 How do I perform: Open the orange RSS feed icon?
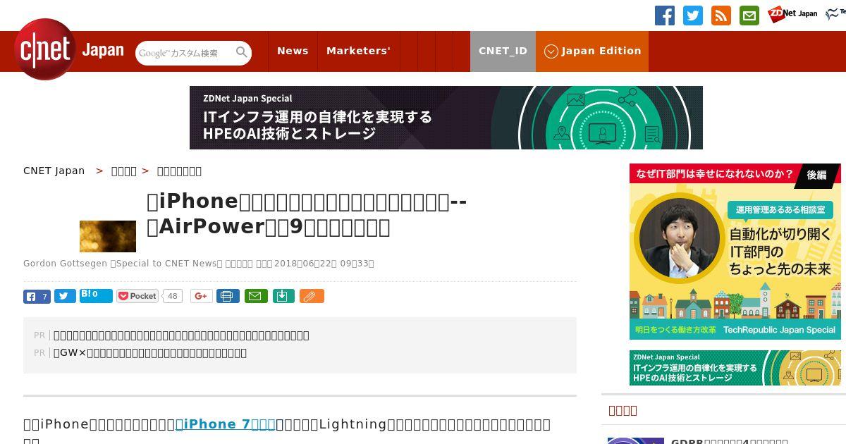pos(721,16)
